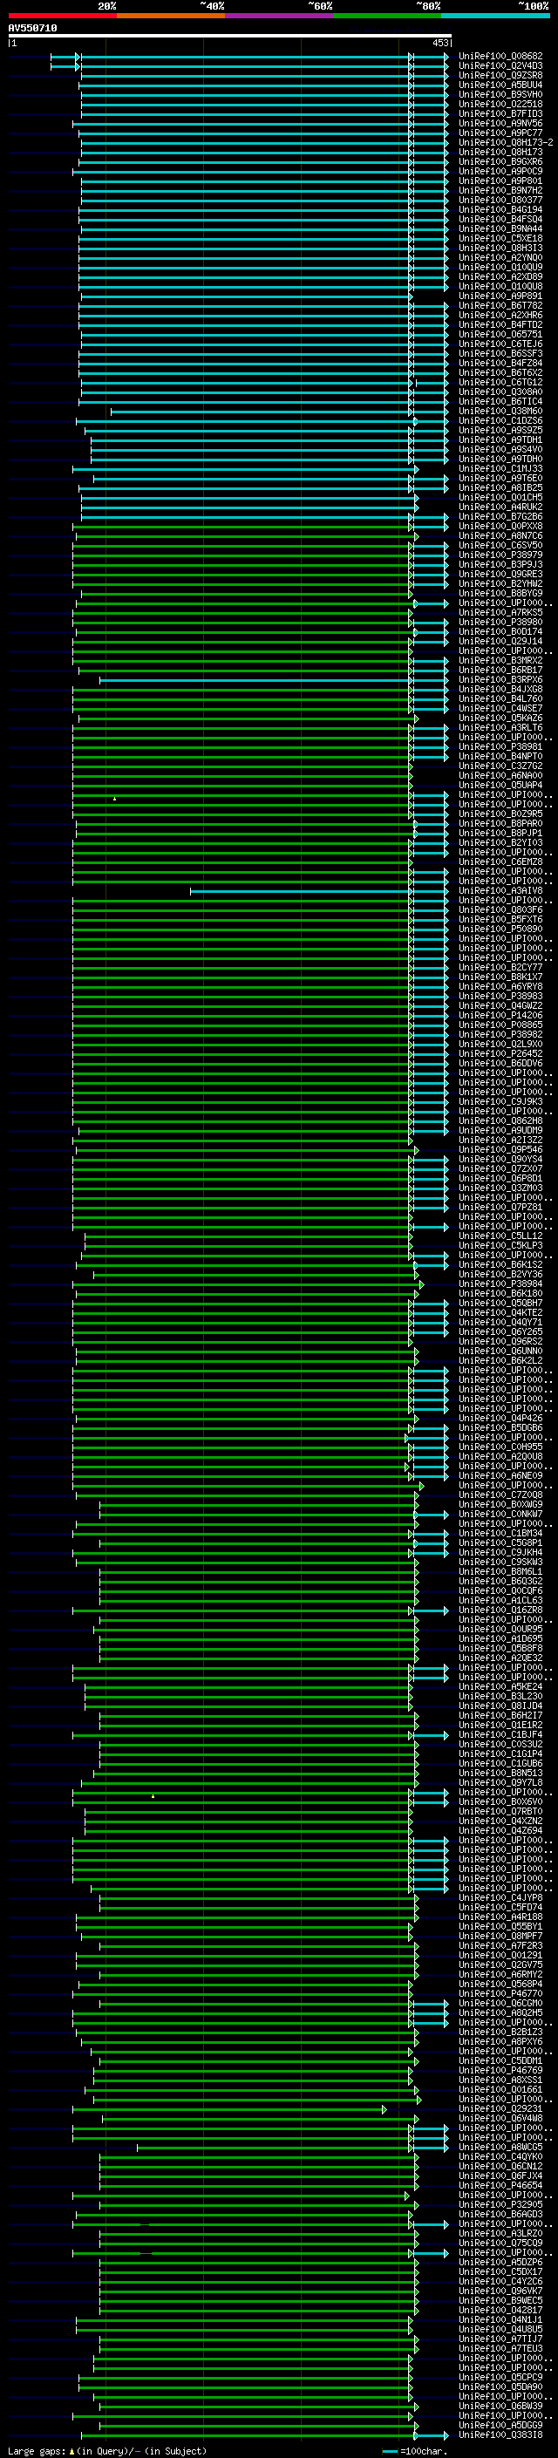The image size is (558, 2458).
Task: Click the orange 20–40% identity color bar
Action: (171, 16)
